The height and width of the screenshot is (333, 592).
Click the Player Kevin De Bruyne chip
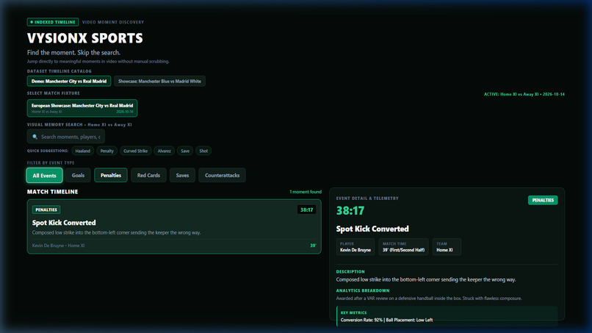click(355, 247)
